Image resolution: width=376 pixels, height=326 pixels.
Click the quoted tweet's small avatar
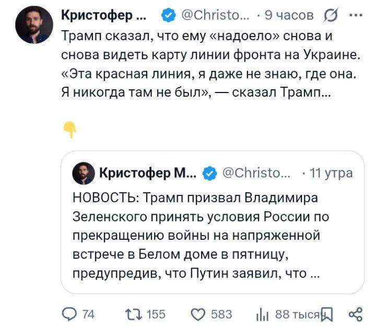(83, 173)
